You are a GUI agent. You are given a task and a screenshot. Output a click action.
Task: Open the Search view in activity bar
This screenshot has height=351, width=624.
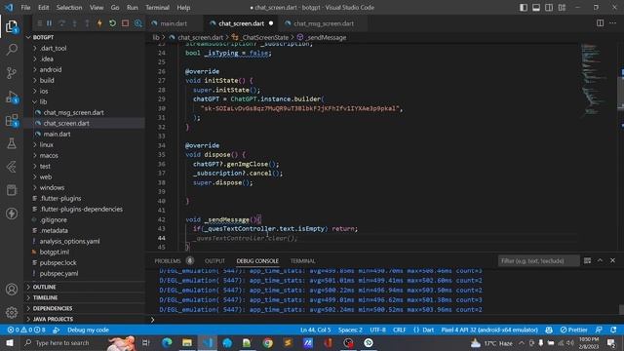[x=12, y=50]
